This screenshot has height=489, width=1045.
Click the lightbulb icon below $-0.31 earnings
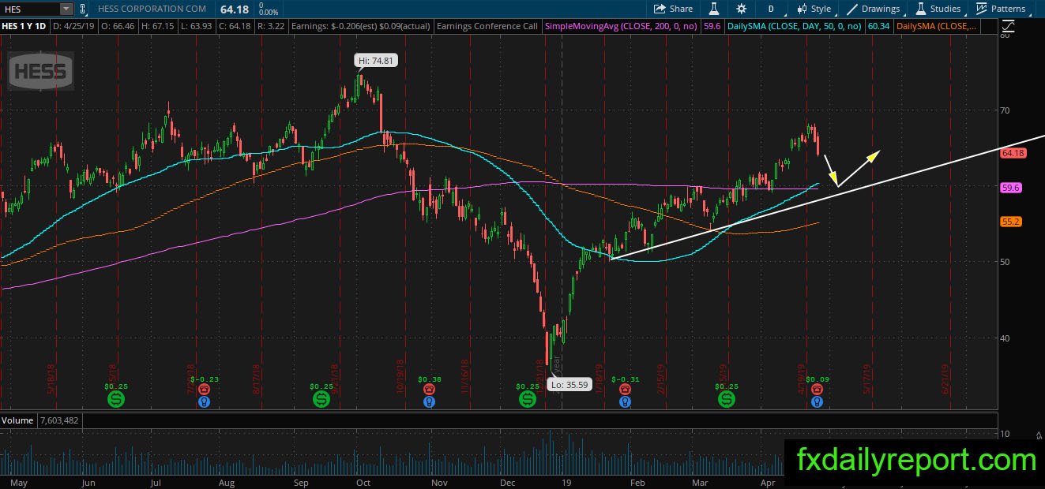[625, 401]
